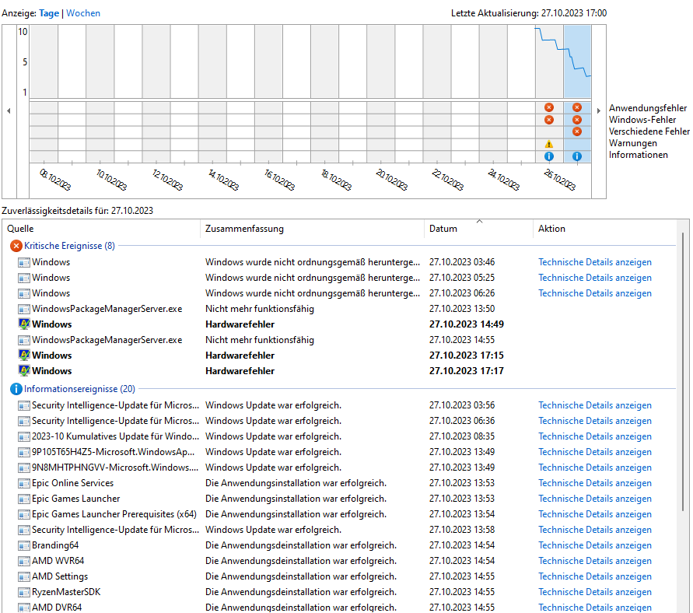Screen dimensions: 693x613
Task: Open details for AMD Settings uninstall
Action: 595,576
